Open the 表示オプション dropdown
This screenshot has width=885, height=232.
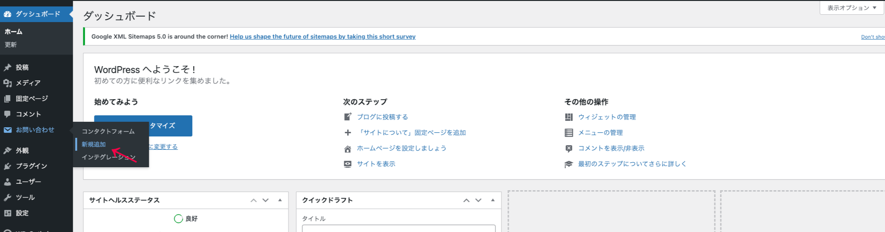pos(851,8)
